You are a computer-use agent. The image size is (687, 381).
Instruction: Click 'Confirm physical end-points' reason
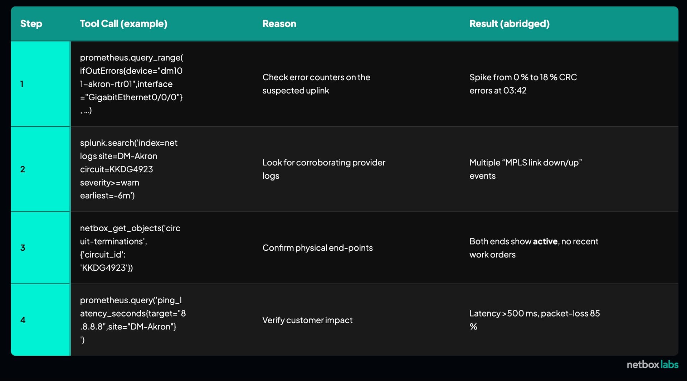pyautogui.click(x=317, y=248)
